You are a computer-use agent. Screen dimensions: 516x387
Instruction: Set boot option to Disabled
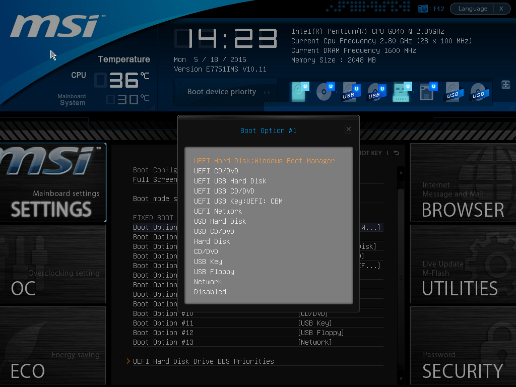tap(210, 292)
